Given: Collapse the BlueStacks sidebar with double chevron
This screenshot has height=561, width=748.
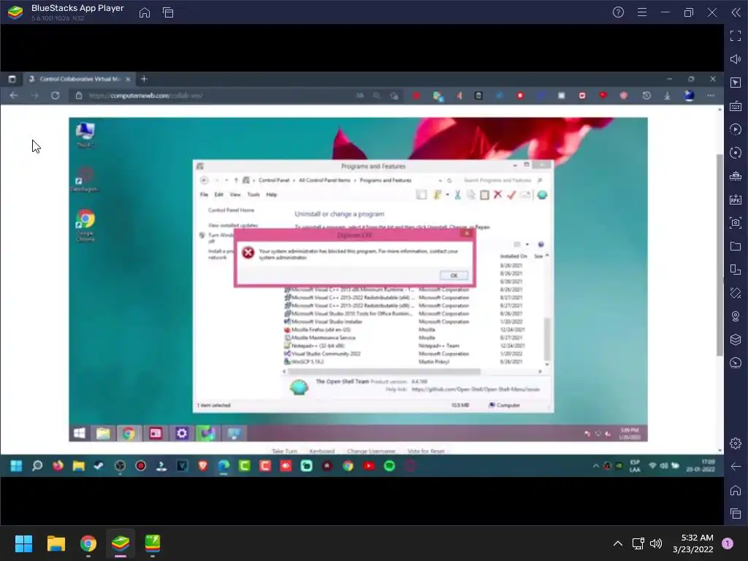Looking at the screenshot, I should pos(736,12).
